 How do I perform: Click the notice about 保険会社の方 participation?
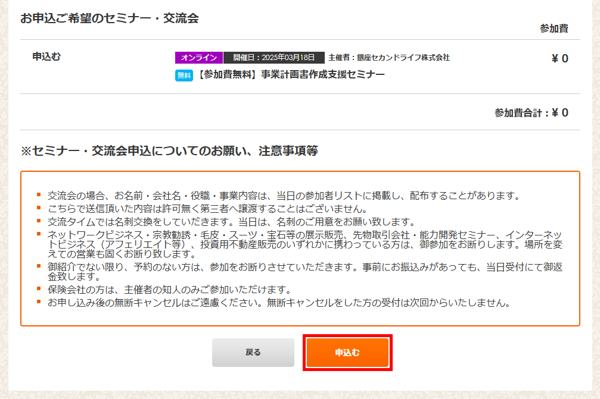(169, 290)
